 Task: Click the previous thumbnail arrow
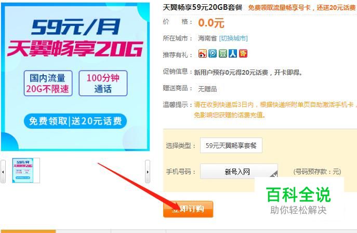tap(3, 172)
